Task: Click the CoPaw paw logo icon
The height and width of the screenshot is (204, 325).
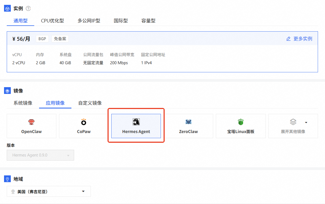Action: 84,122
